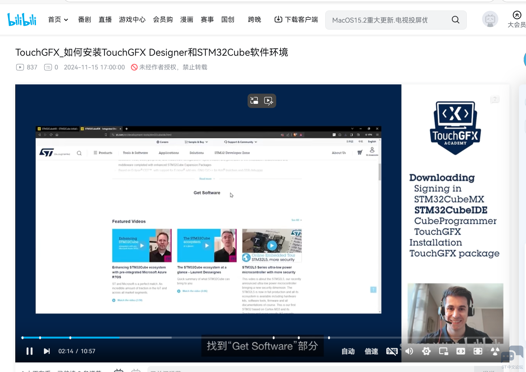Click the magnifier search icon

455,20
